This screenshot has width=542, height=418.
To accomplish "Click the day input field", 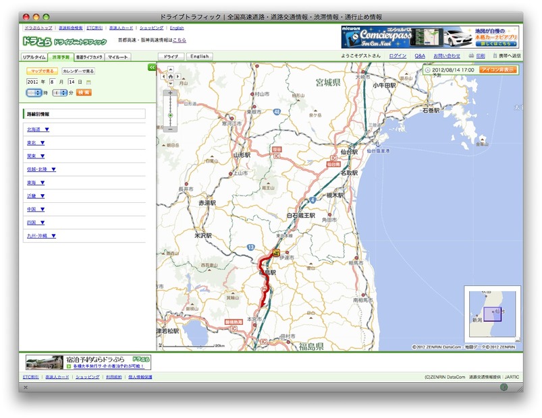I will coord(72,82).
